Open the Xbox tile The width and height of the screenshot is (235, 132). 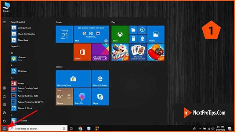coord(120,34)
